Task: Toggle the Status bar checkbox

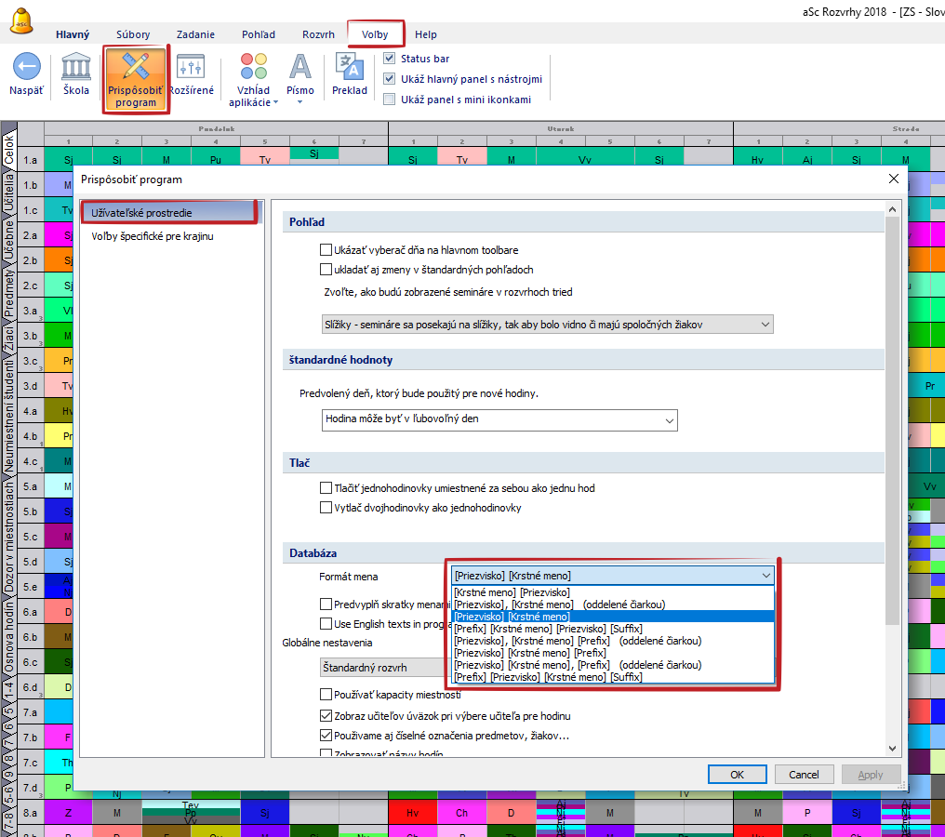Action: [x=390, y=59]
